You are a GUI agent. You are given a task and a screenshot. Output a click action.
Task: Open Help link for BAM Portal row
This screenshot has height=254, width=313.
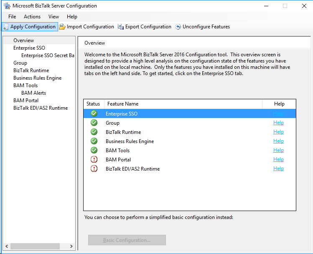tap(278, 159)
